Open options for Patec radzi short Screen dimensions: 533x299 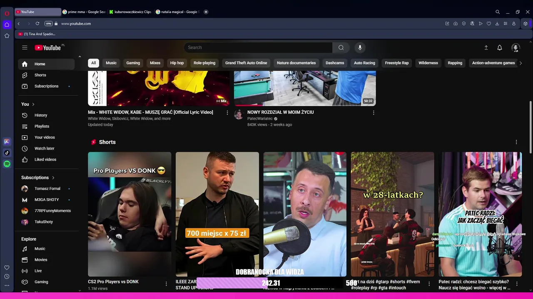(517, 284)
